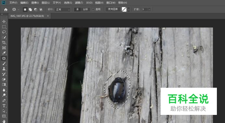Open the 文件(F) menu
Viewport: 225px width, 123px height.
click(x=13, y=3)
